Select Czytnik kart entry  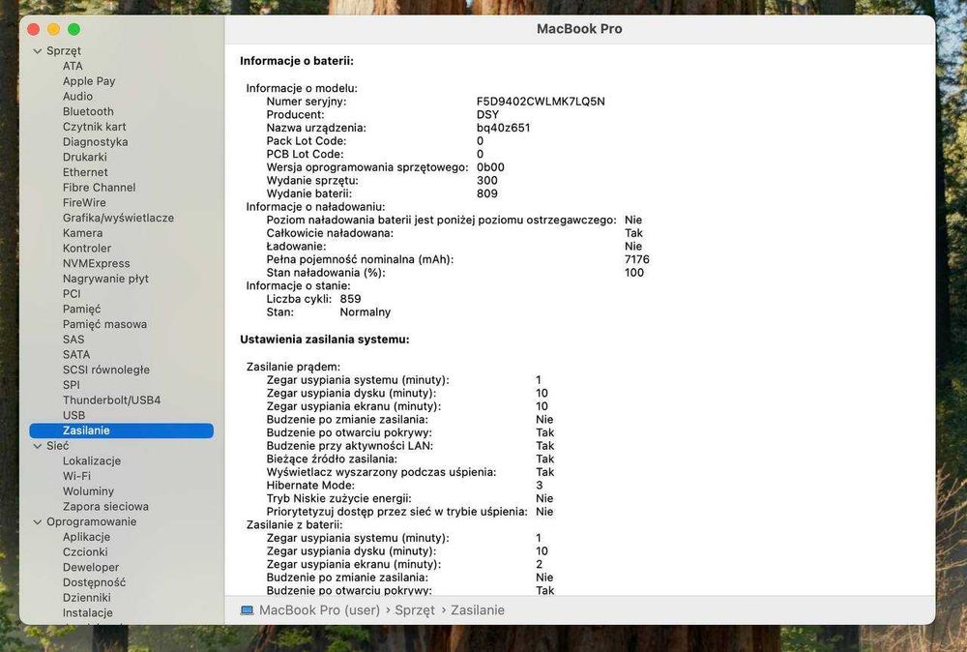(95, 127)
